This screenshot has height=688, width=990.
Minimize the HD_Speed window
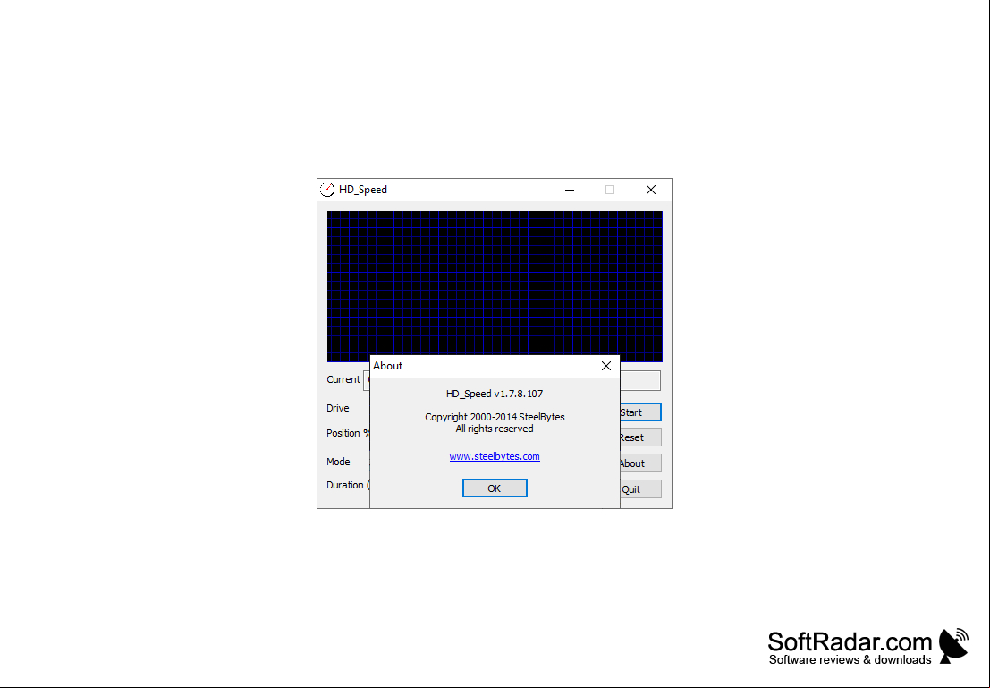(x=570, y=190)
